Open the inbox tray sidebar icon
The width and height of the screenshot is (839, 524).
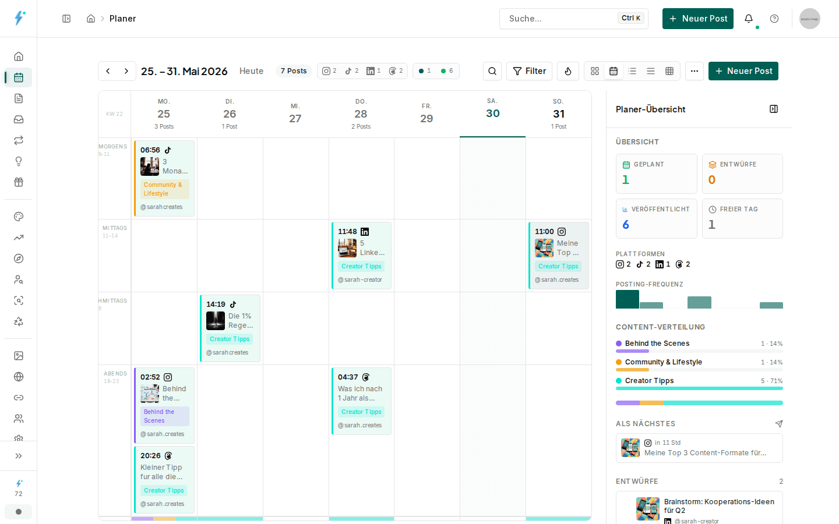[x=19, y=119]
